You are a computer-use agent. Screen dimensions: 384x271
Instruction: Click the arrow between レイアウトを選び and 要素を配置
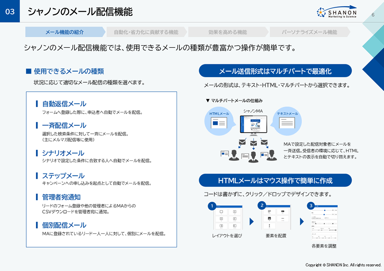(251, 222)
